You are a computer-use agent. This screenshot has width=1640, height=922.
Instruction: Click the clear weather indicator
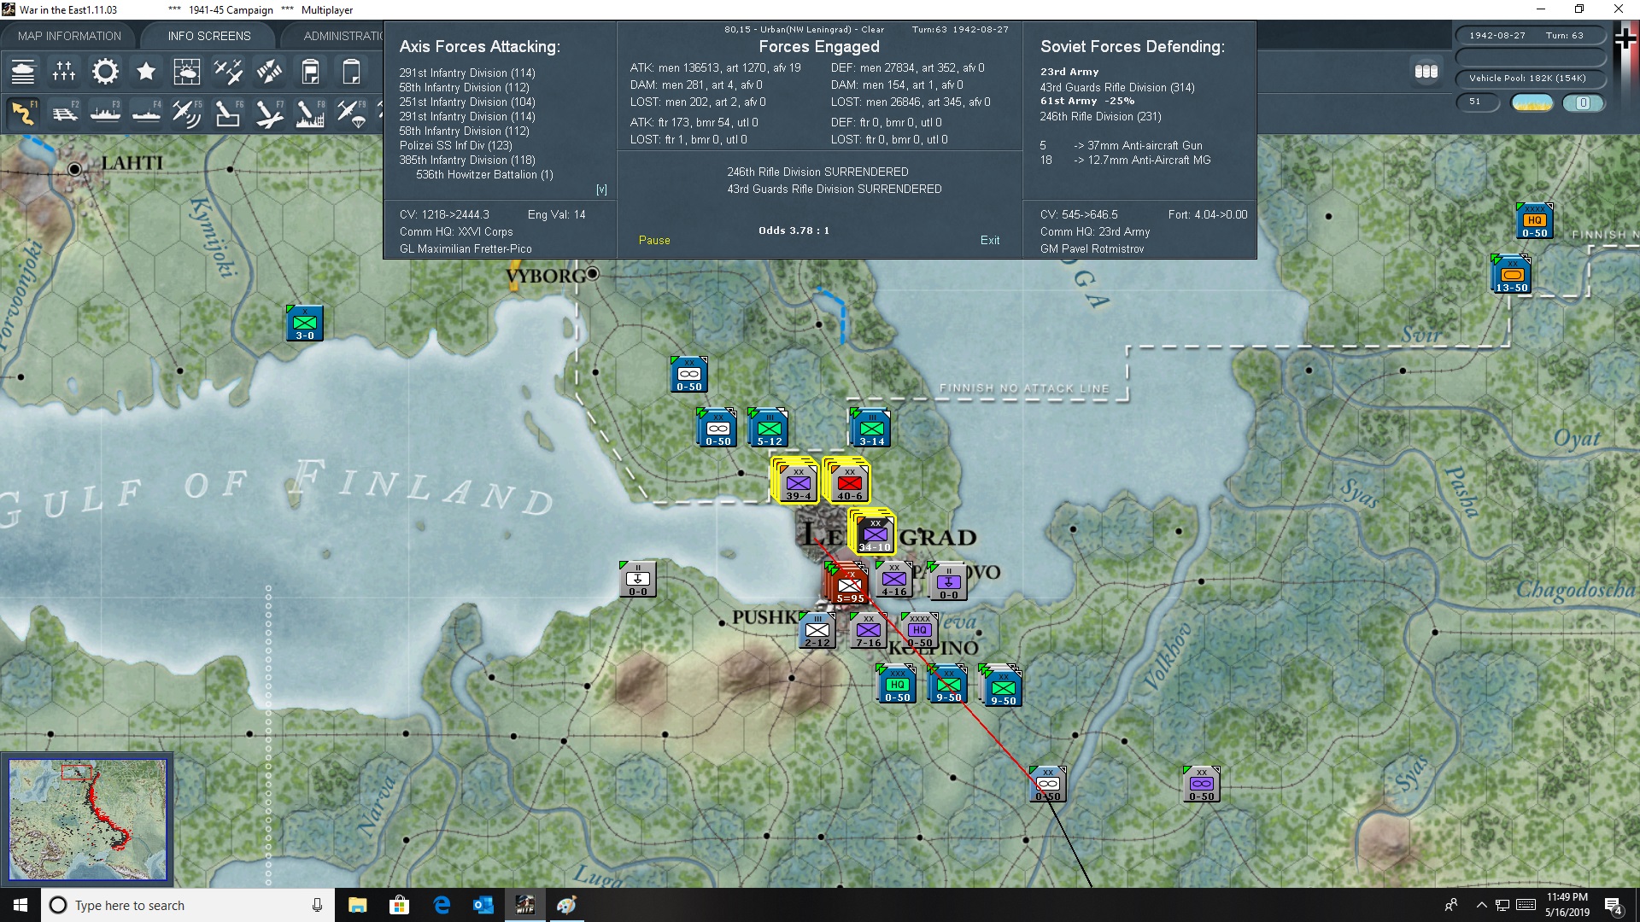tap(1532, 102)
